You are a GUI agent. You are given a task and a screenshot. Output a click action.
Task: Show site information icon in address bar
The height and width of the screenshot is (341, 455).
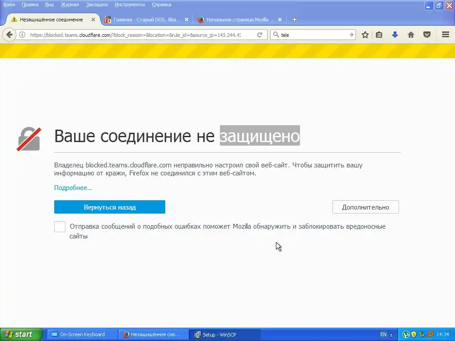click(22, 35)
